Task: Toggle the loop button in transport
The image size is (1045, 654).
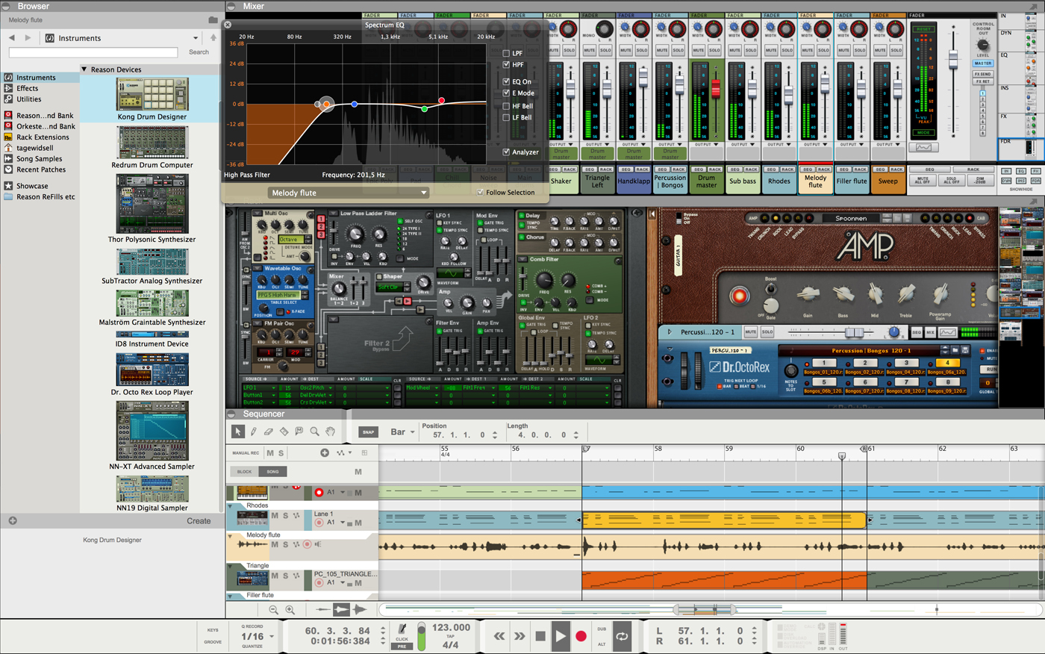Action: click(x=622, y=636)
